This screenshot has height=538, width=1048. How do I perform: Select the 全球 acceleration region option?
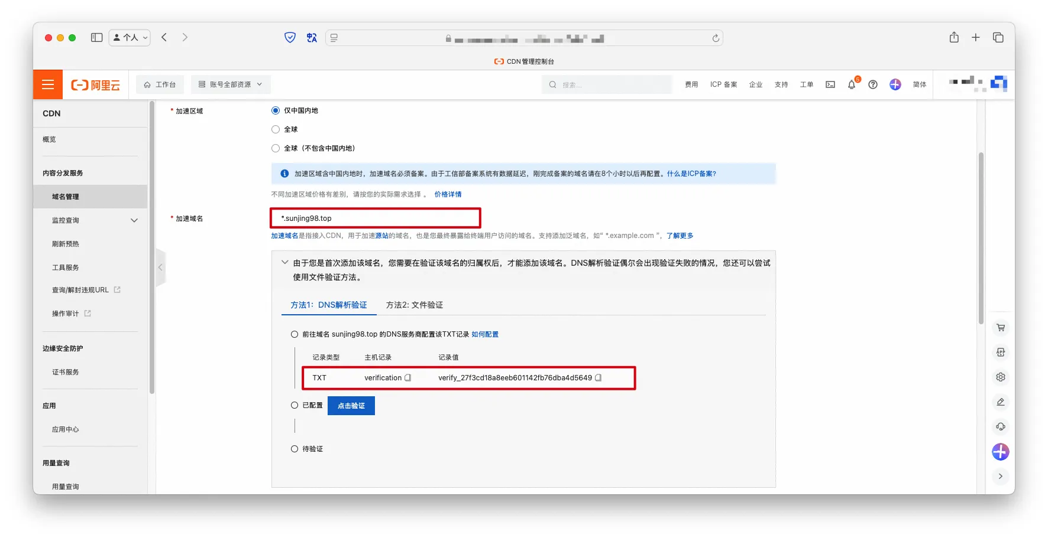(x=276, y=129)
